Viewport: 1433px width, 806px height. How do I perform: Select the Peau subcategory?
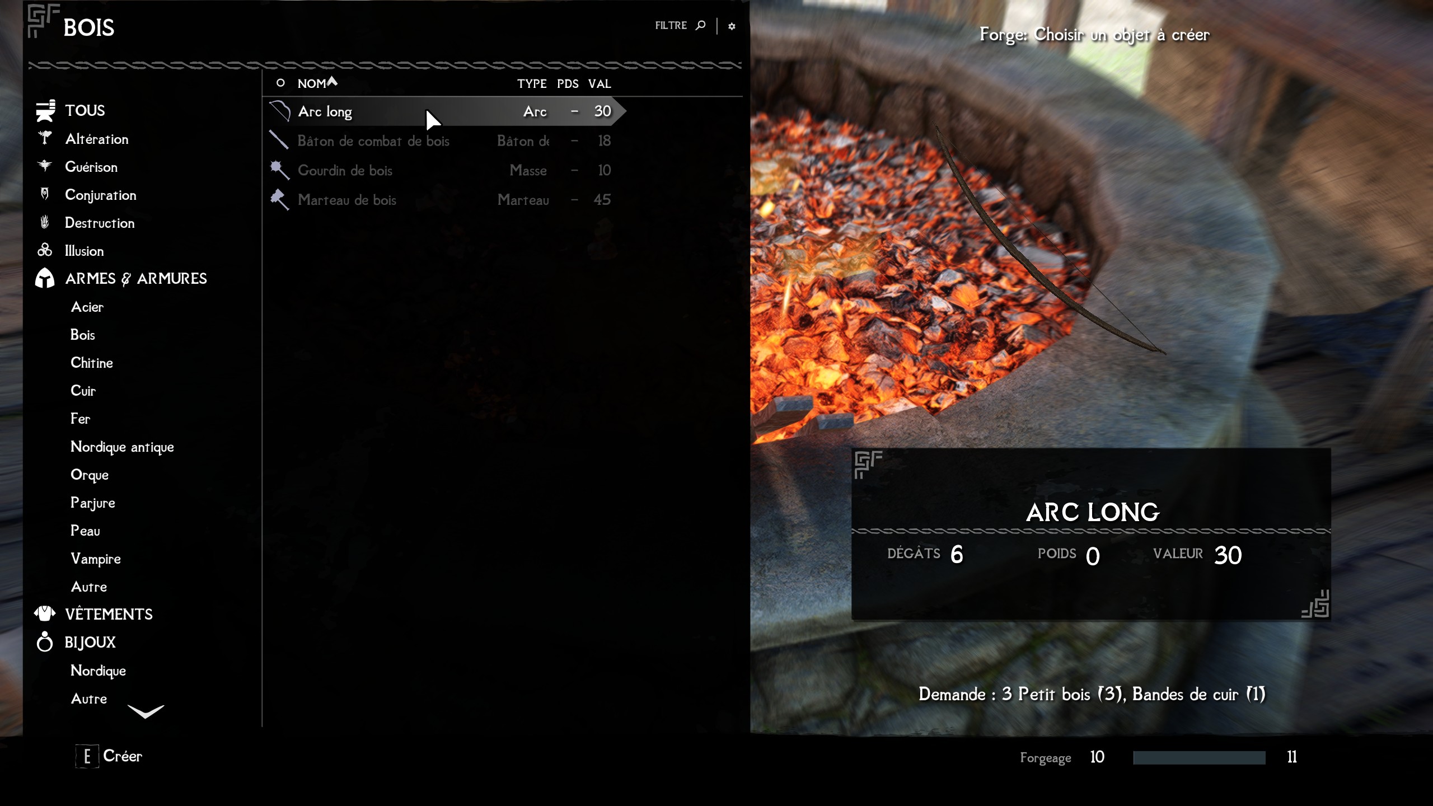pos(85,531)
